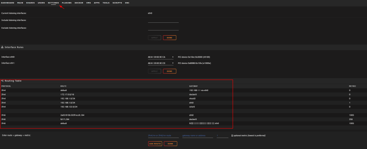Click the Routing Table section icon
367x149 pixels.
pyautogui.click(x=2, y=81)
